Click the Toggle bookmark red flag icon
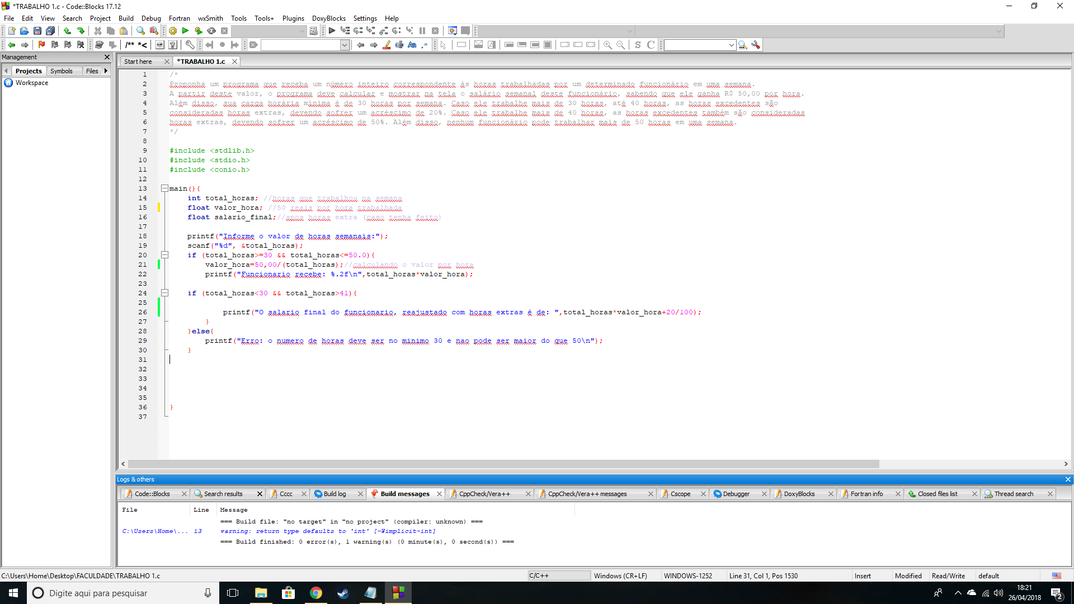Screen dimensions: 1074x604 point(41,45)
